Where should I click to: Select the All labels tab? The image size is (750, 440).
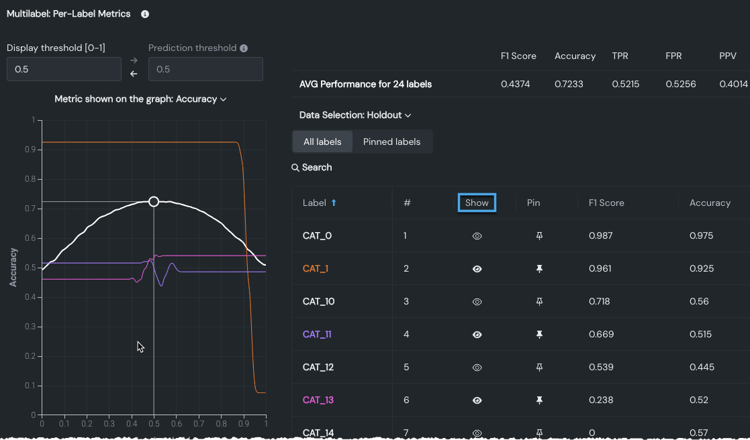point(322,142)
